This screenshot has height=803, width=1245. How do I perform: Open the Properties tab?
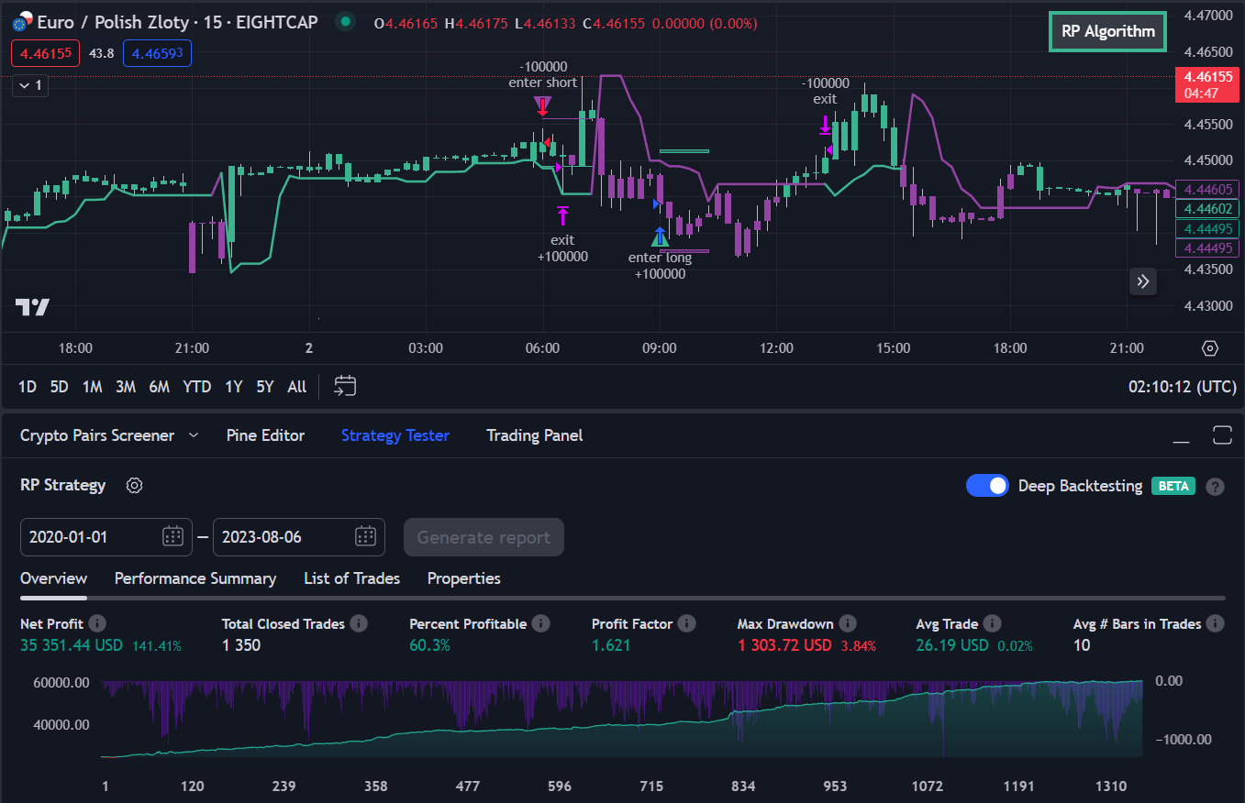[464, 578]
